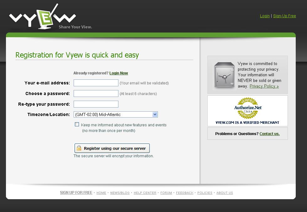
Task: Open the Sign-Up Free link
Action: 284,16
